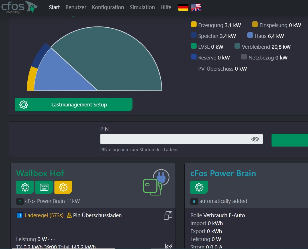Click the Netzbezug gray legend swatch
The image size is (308, 249).
pyautogui.click(x=244, y=57)
